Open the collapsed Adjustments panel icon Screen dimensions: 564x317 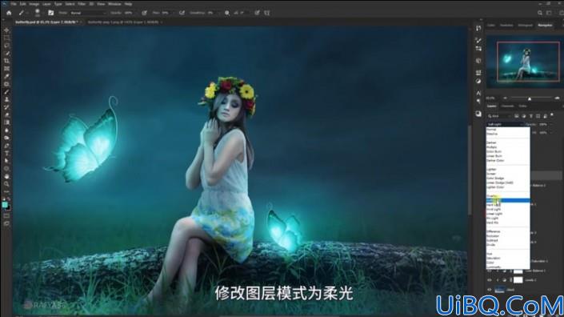coord(478,82)
